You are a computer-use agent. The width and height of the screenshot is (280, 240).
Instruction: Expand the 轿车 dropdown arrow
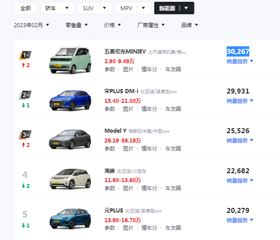click(67, 8)
